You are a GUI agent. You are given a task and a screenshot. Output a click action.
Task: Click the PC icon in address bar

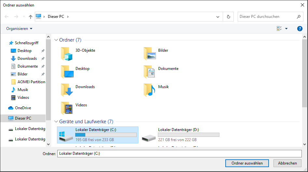[38, 17]
